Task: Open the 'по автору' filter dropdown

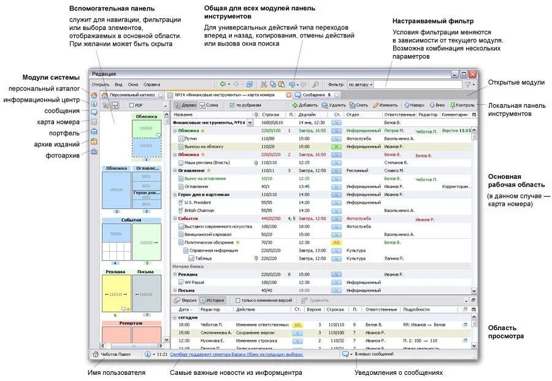Action: (x=360, y=85)
